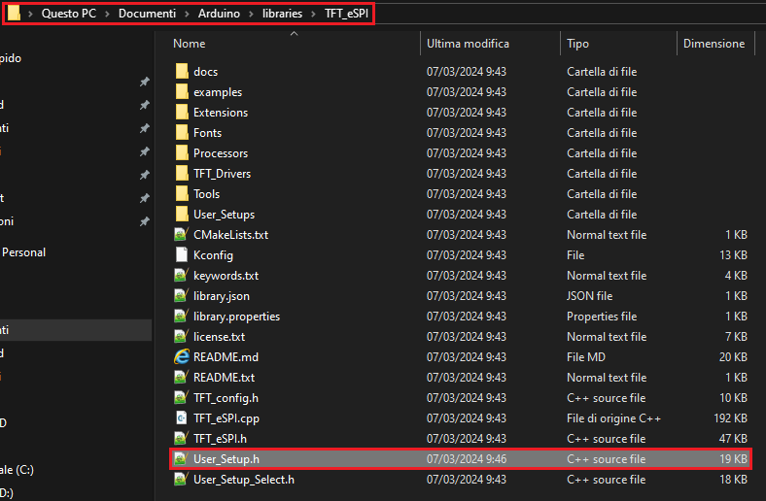This screenshot has height=501, width=766.
Task: Select the README.md file name
Action: 226,357
